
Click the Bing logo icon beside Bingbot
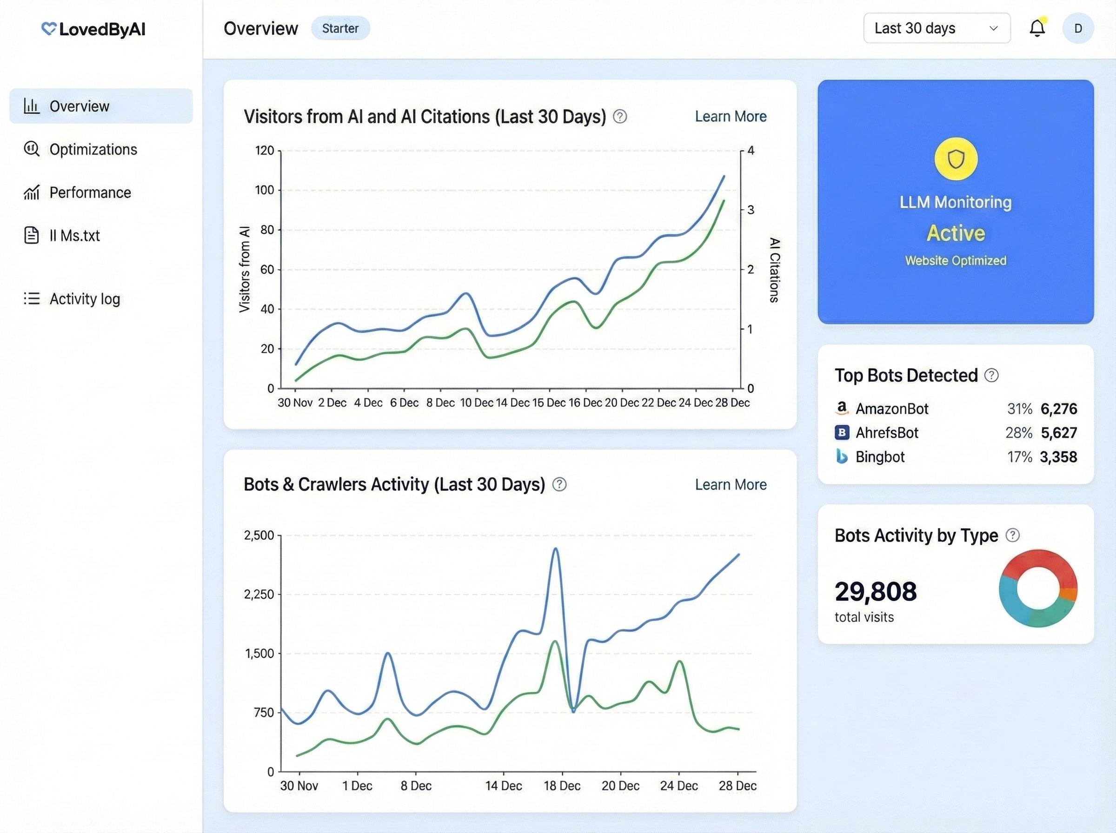(x=842, y=456)
